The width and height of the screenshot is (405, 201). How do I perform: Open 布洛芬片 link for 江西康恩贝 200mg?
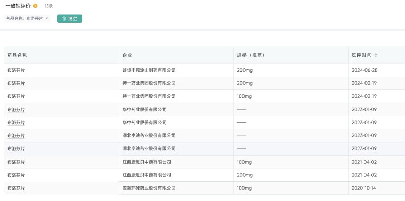(x=16, y=175)
